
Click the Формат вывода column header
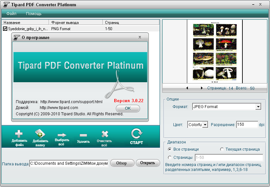[76, 23]
